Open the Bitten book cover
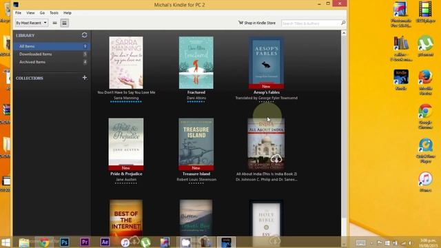 196,218
